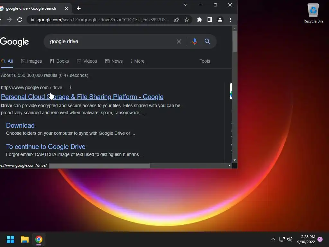329x247 pixels.
Task: Click the Google logo
Action: [14, 42]
